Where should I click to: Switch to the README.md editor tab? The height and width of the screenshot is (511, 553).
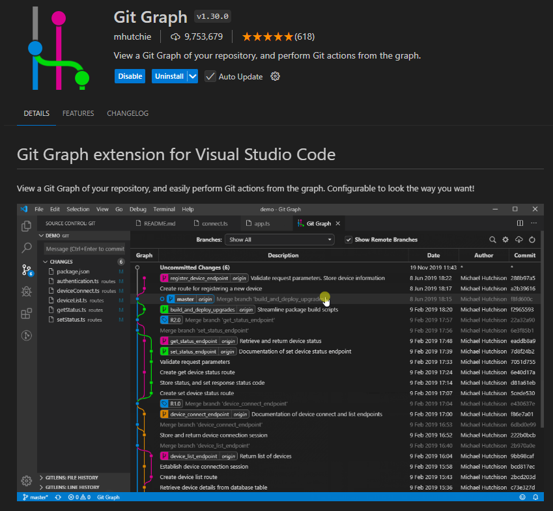tap(156, 223)
